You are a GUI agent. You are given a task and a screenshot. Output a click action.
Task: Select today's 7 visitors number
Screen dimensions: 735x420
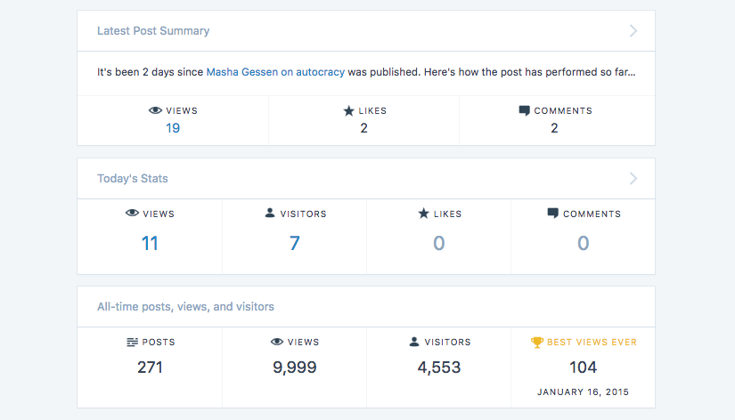coord(294,243)
